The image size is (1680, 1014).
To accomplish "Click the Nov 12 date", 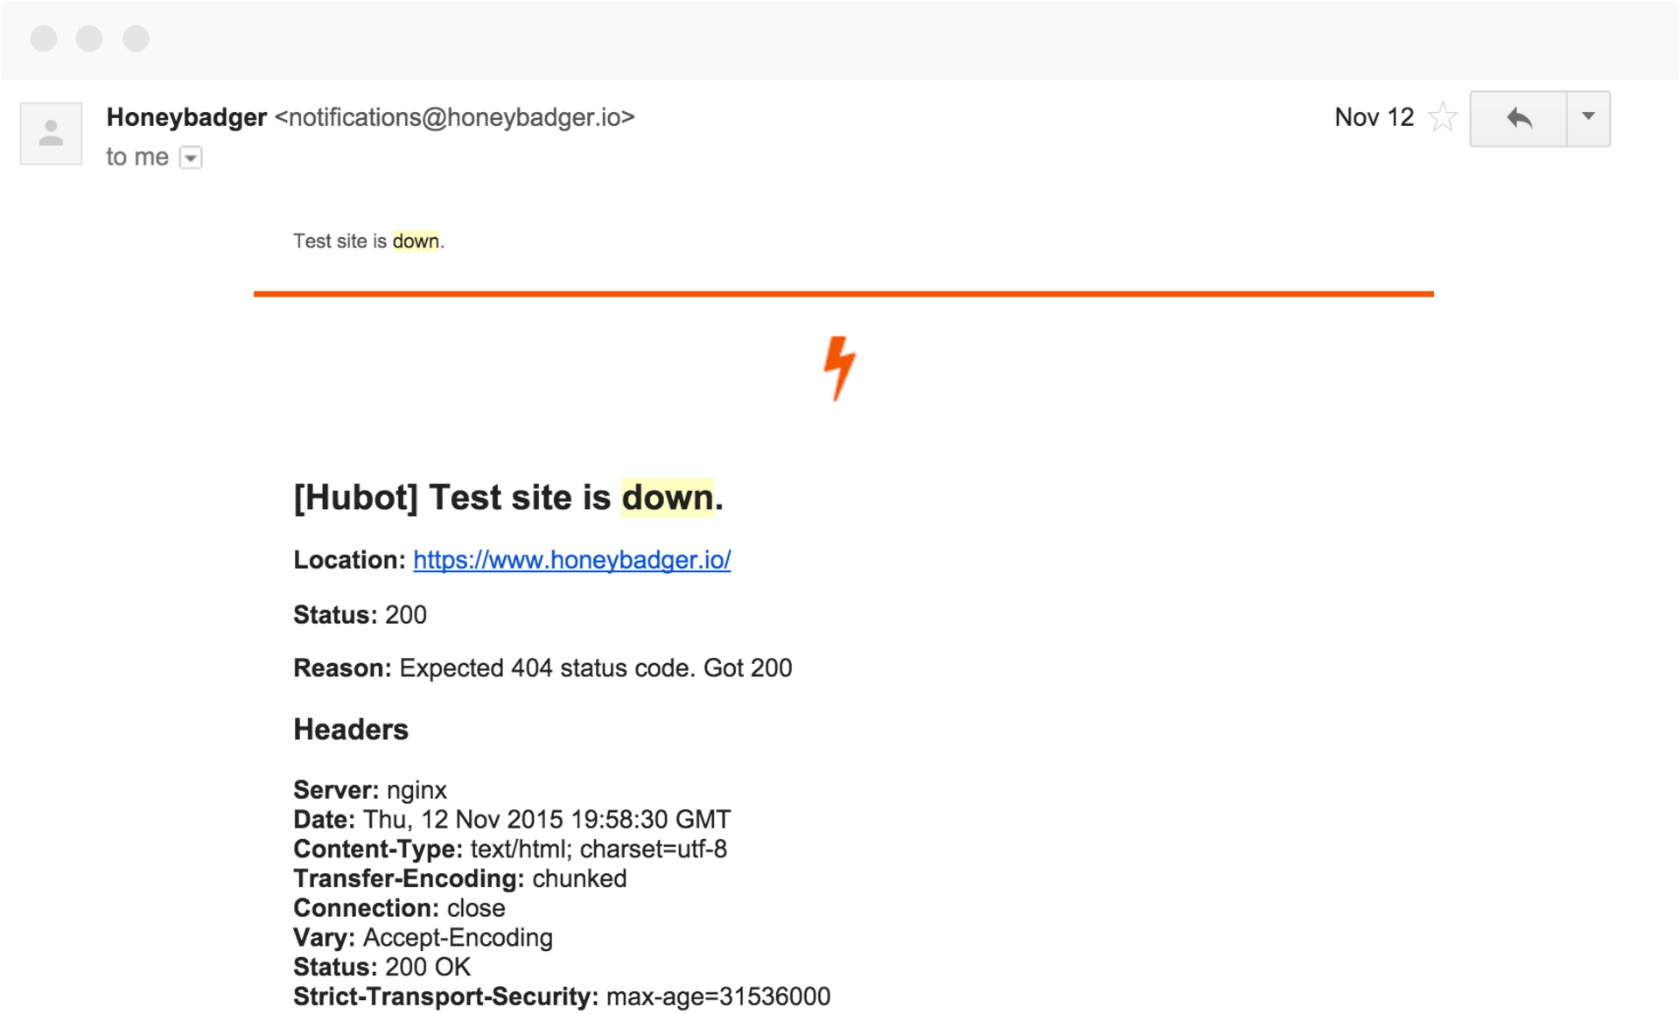I will point(1374,117).
